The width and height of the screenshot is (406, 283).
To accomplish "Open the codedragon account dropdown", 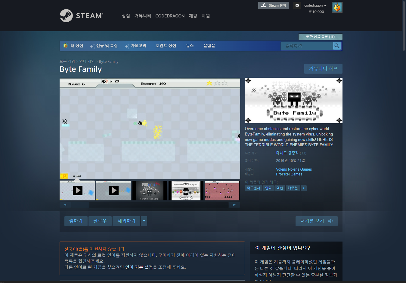I will click(x=315, y=5).
